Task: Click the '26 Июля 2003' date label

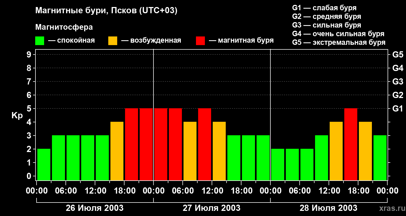Action: (95, 208)
